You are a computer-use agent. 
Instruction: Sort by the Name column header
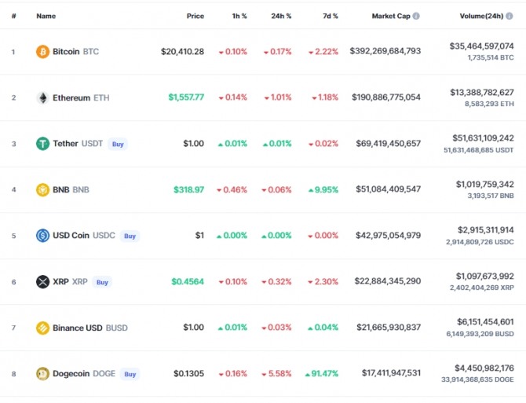tap(46, 16)
